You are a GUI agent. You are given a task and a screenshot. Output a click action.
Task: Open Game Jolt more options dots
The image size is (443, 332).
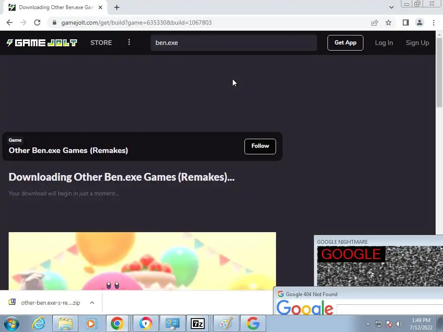[129, 42]
